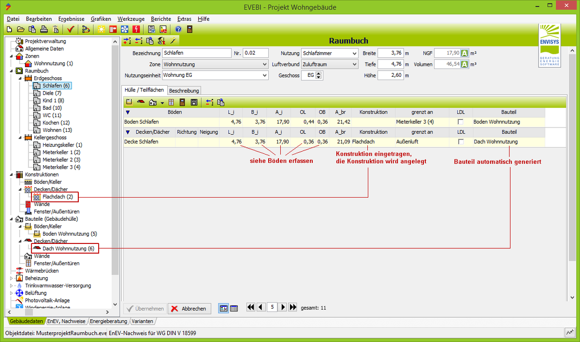
Task: Open the blue ventilation fan tool
Action: [x=124, y=29]
